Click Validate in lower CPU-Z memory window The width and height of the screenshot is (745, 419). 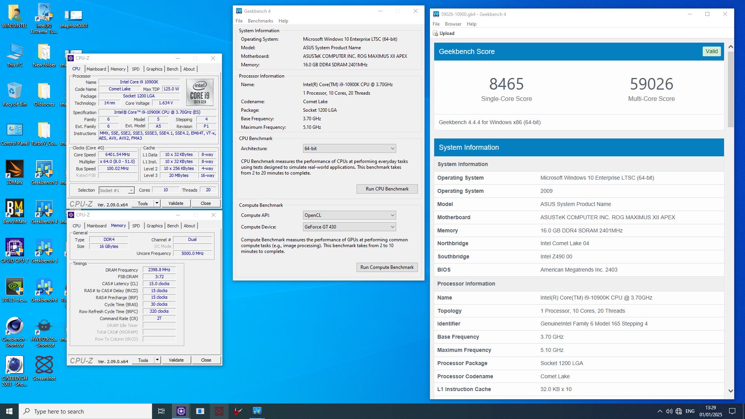(176, 360)
